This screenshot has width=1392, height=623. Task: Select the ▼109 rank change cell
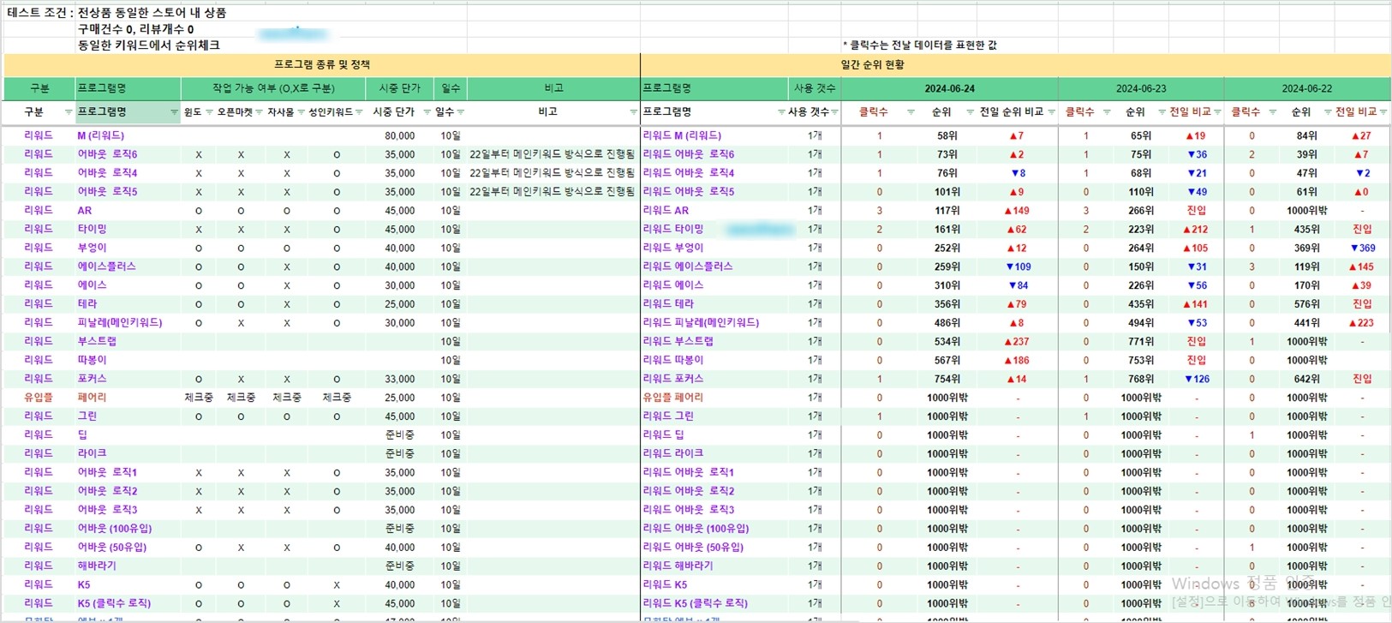(1019, 267)
